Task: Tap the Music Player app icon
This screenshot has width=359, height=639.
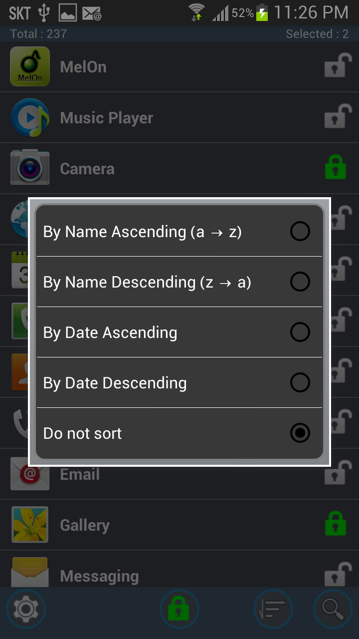Action: pyautogui.click(x=30, y=118)
